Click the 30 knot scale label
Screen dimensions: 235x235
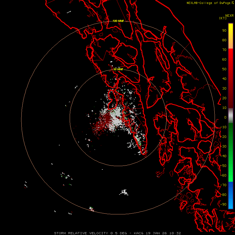point(224,89)
